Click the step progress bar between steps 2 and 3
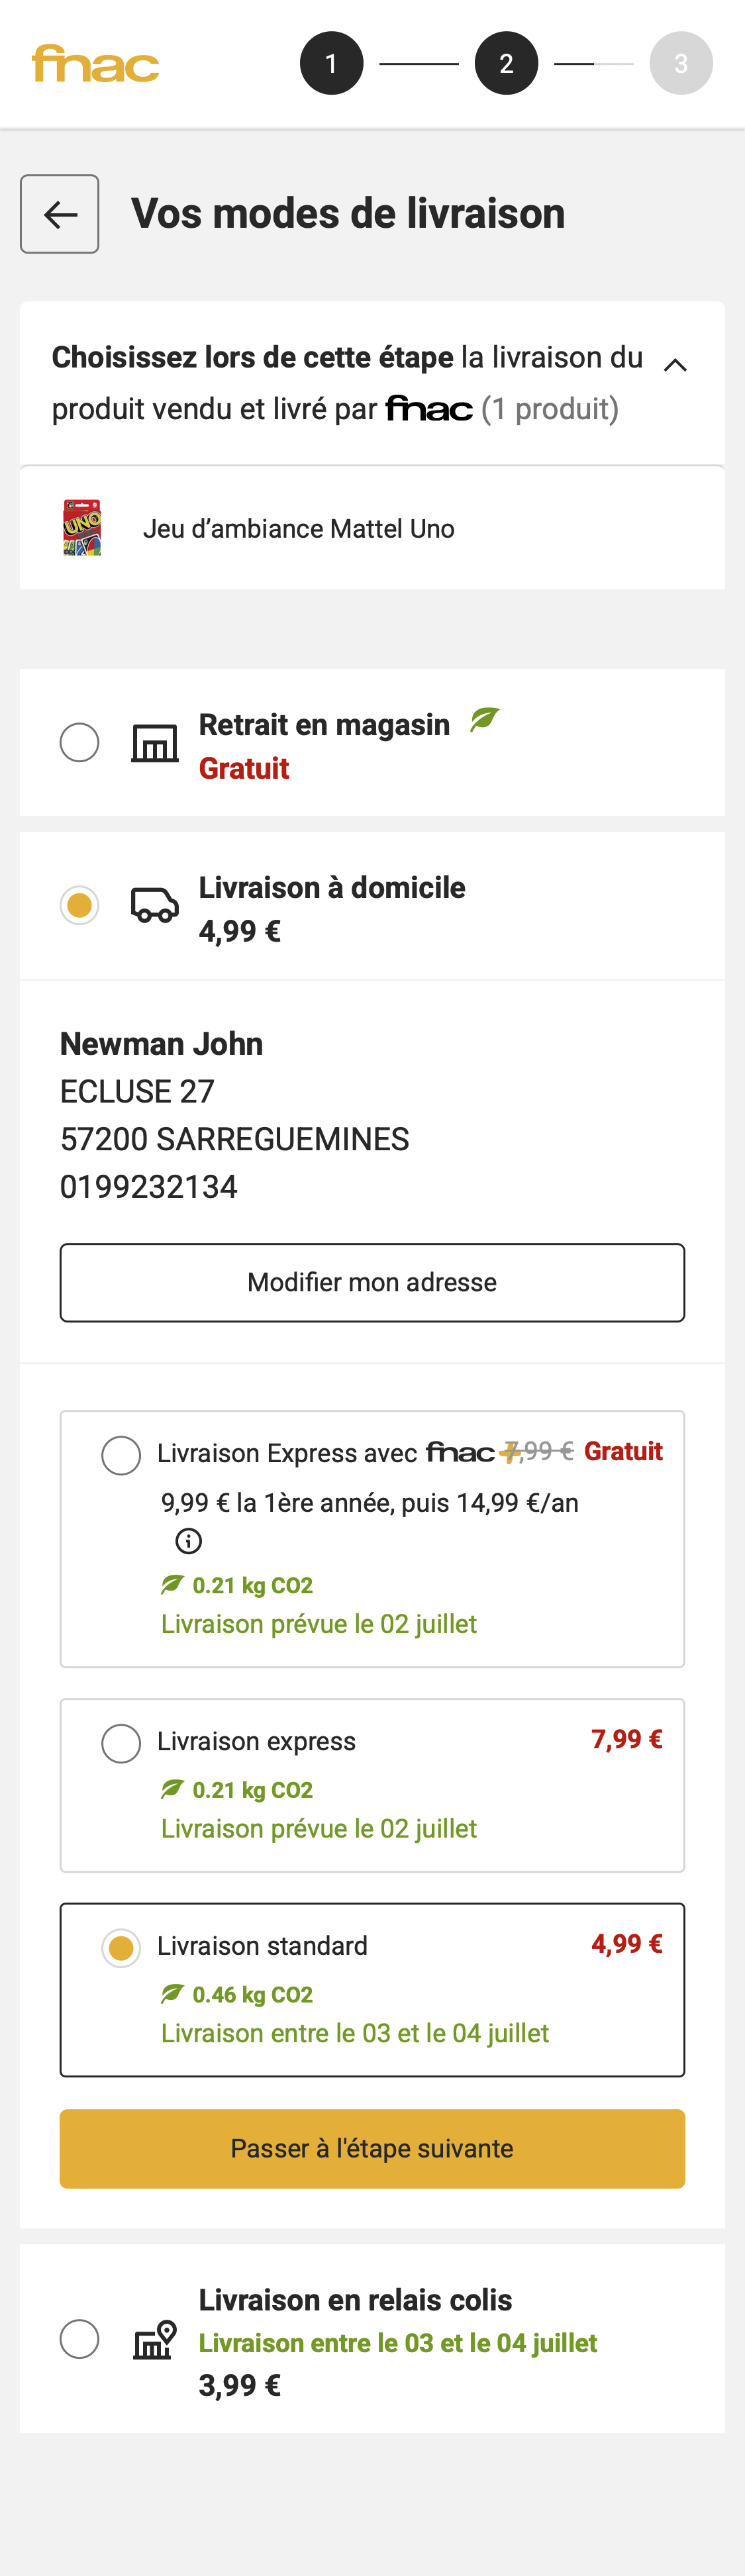This screenshot has width=745, height=2576. pyautogui.click(x=594, y=62)
